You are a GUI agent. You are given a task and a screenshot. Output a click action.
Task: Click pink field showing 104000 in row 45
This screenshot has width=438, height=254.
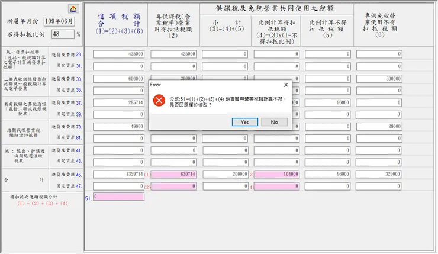pos(276,174)
